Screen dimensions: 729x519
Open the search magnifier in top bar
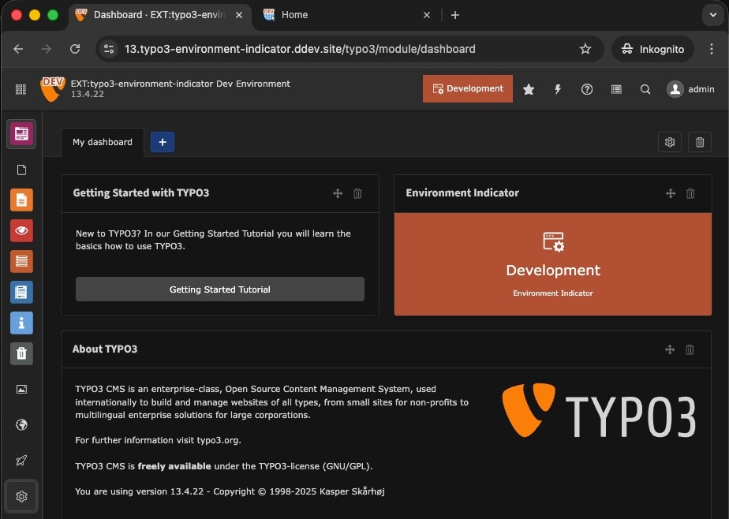(645, 89)
